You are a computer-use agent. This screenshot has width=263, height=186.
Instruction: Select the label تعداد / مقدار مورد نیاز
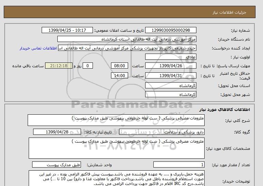(x=231, y=165)
